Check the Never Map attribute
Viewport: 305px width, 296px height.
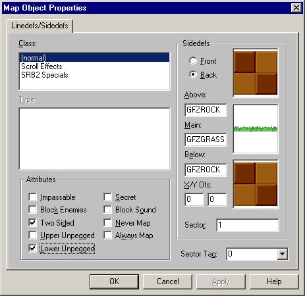click(x=107, y=222)
